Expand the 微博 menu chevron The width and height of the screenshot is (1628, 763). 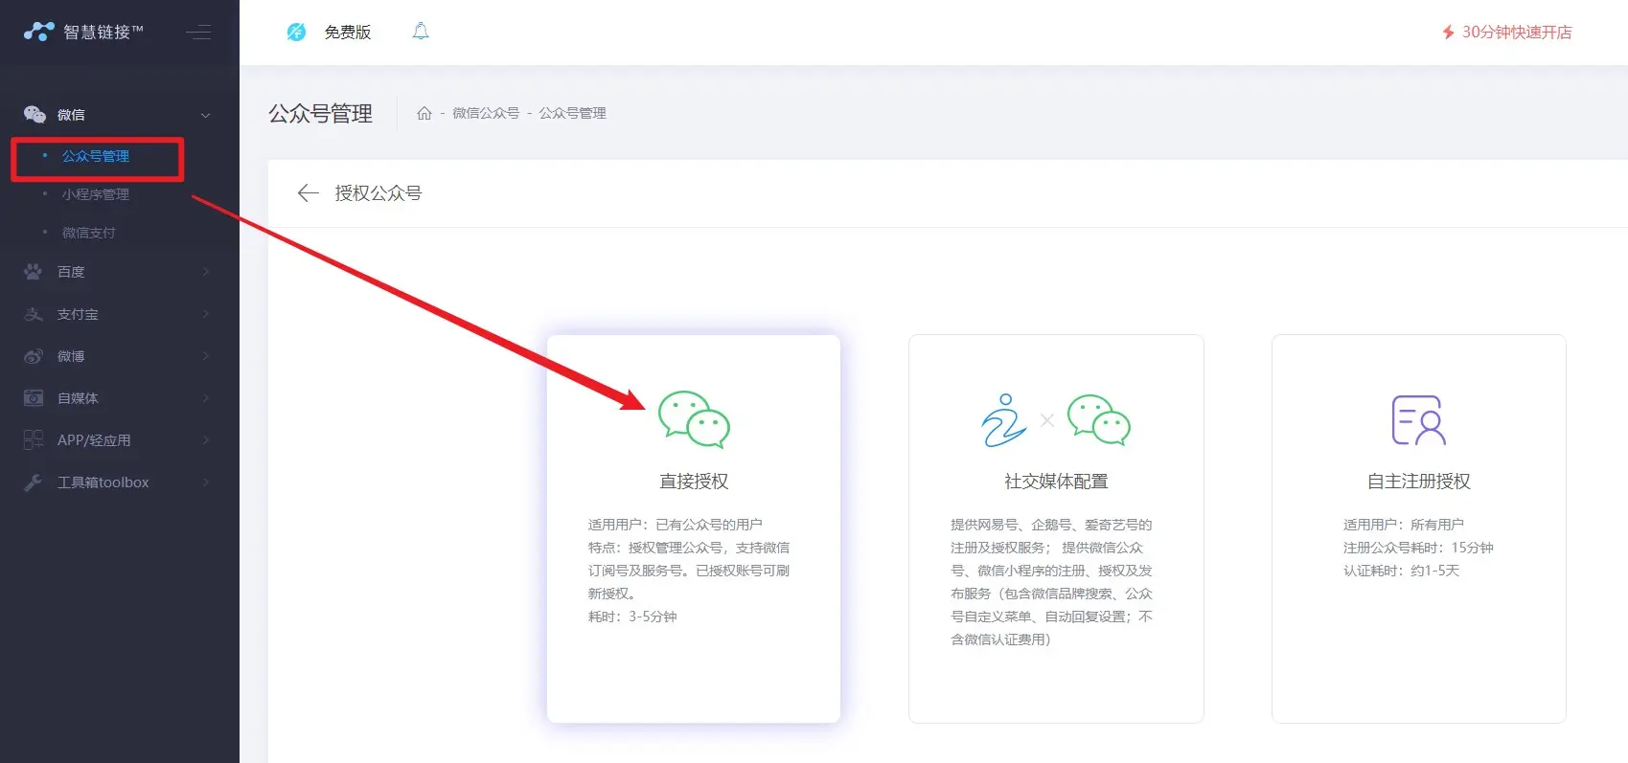pos(205,356)
